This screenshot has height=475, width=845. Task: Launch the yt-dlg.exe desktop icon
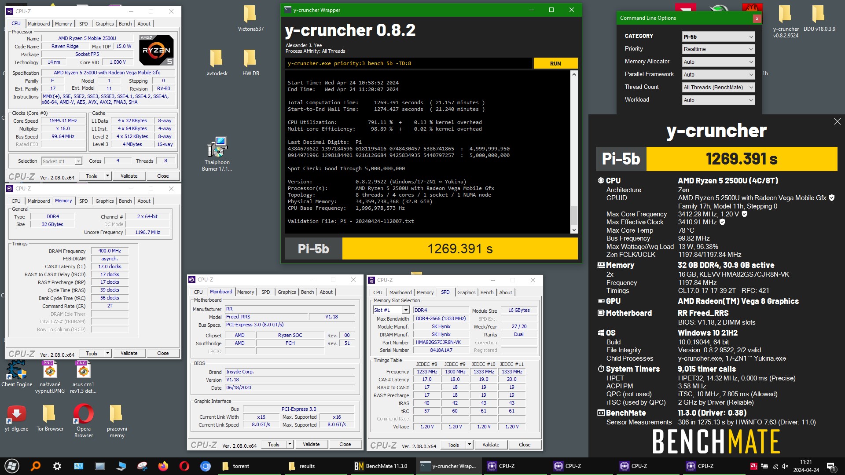coord(17,418)
